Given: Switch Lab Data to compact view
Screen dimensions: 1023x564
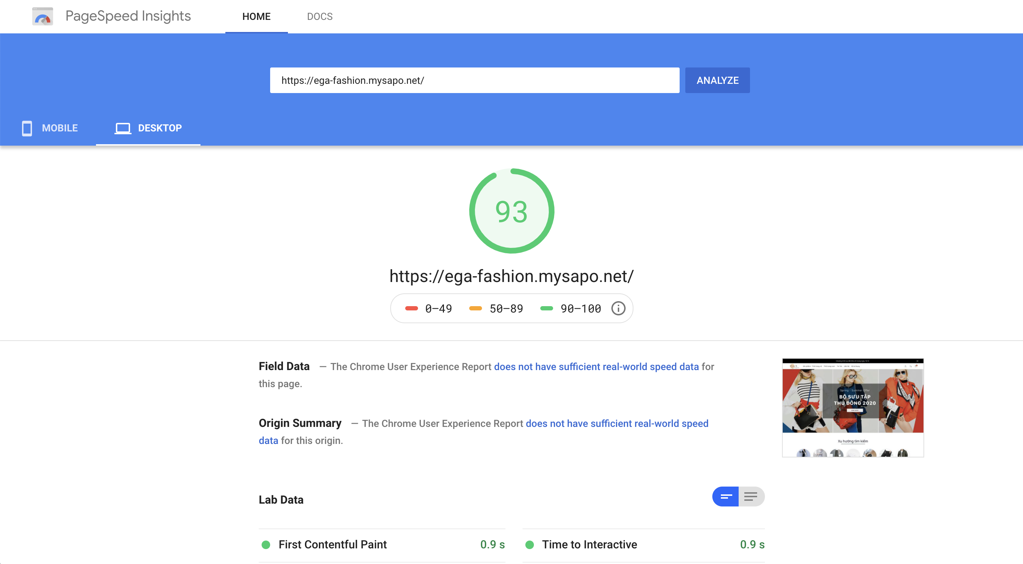Looking at the screenshot, I should [x=725, y=497].
